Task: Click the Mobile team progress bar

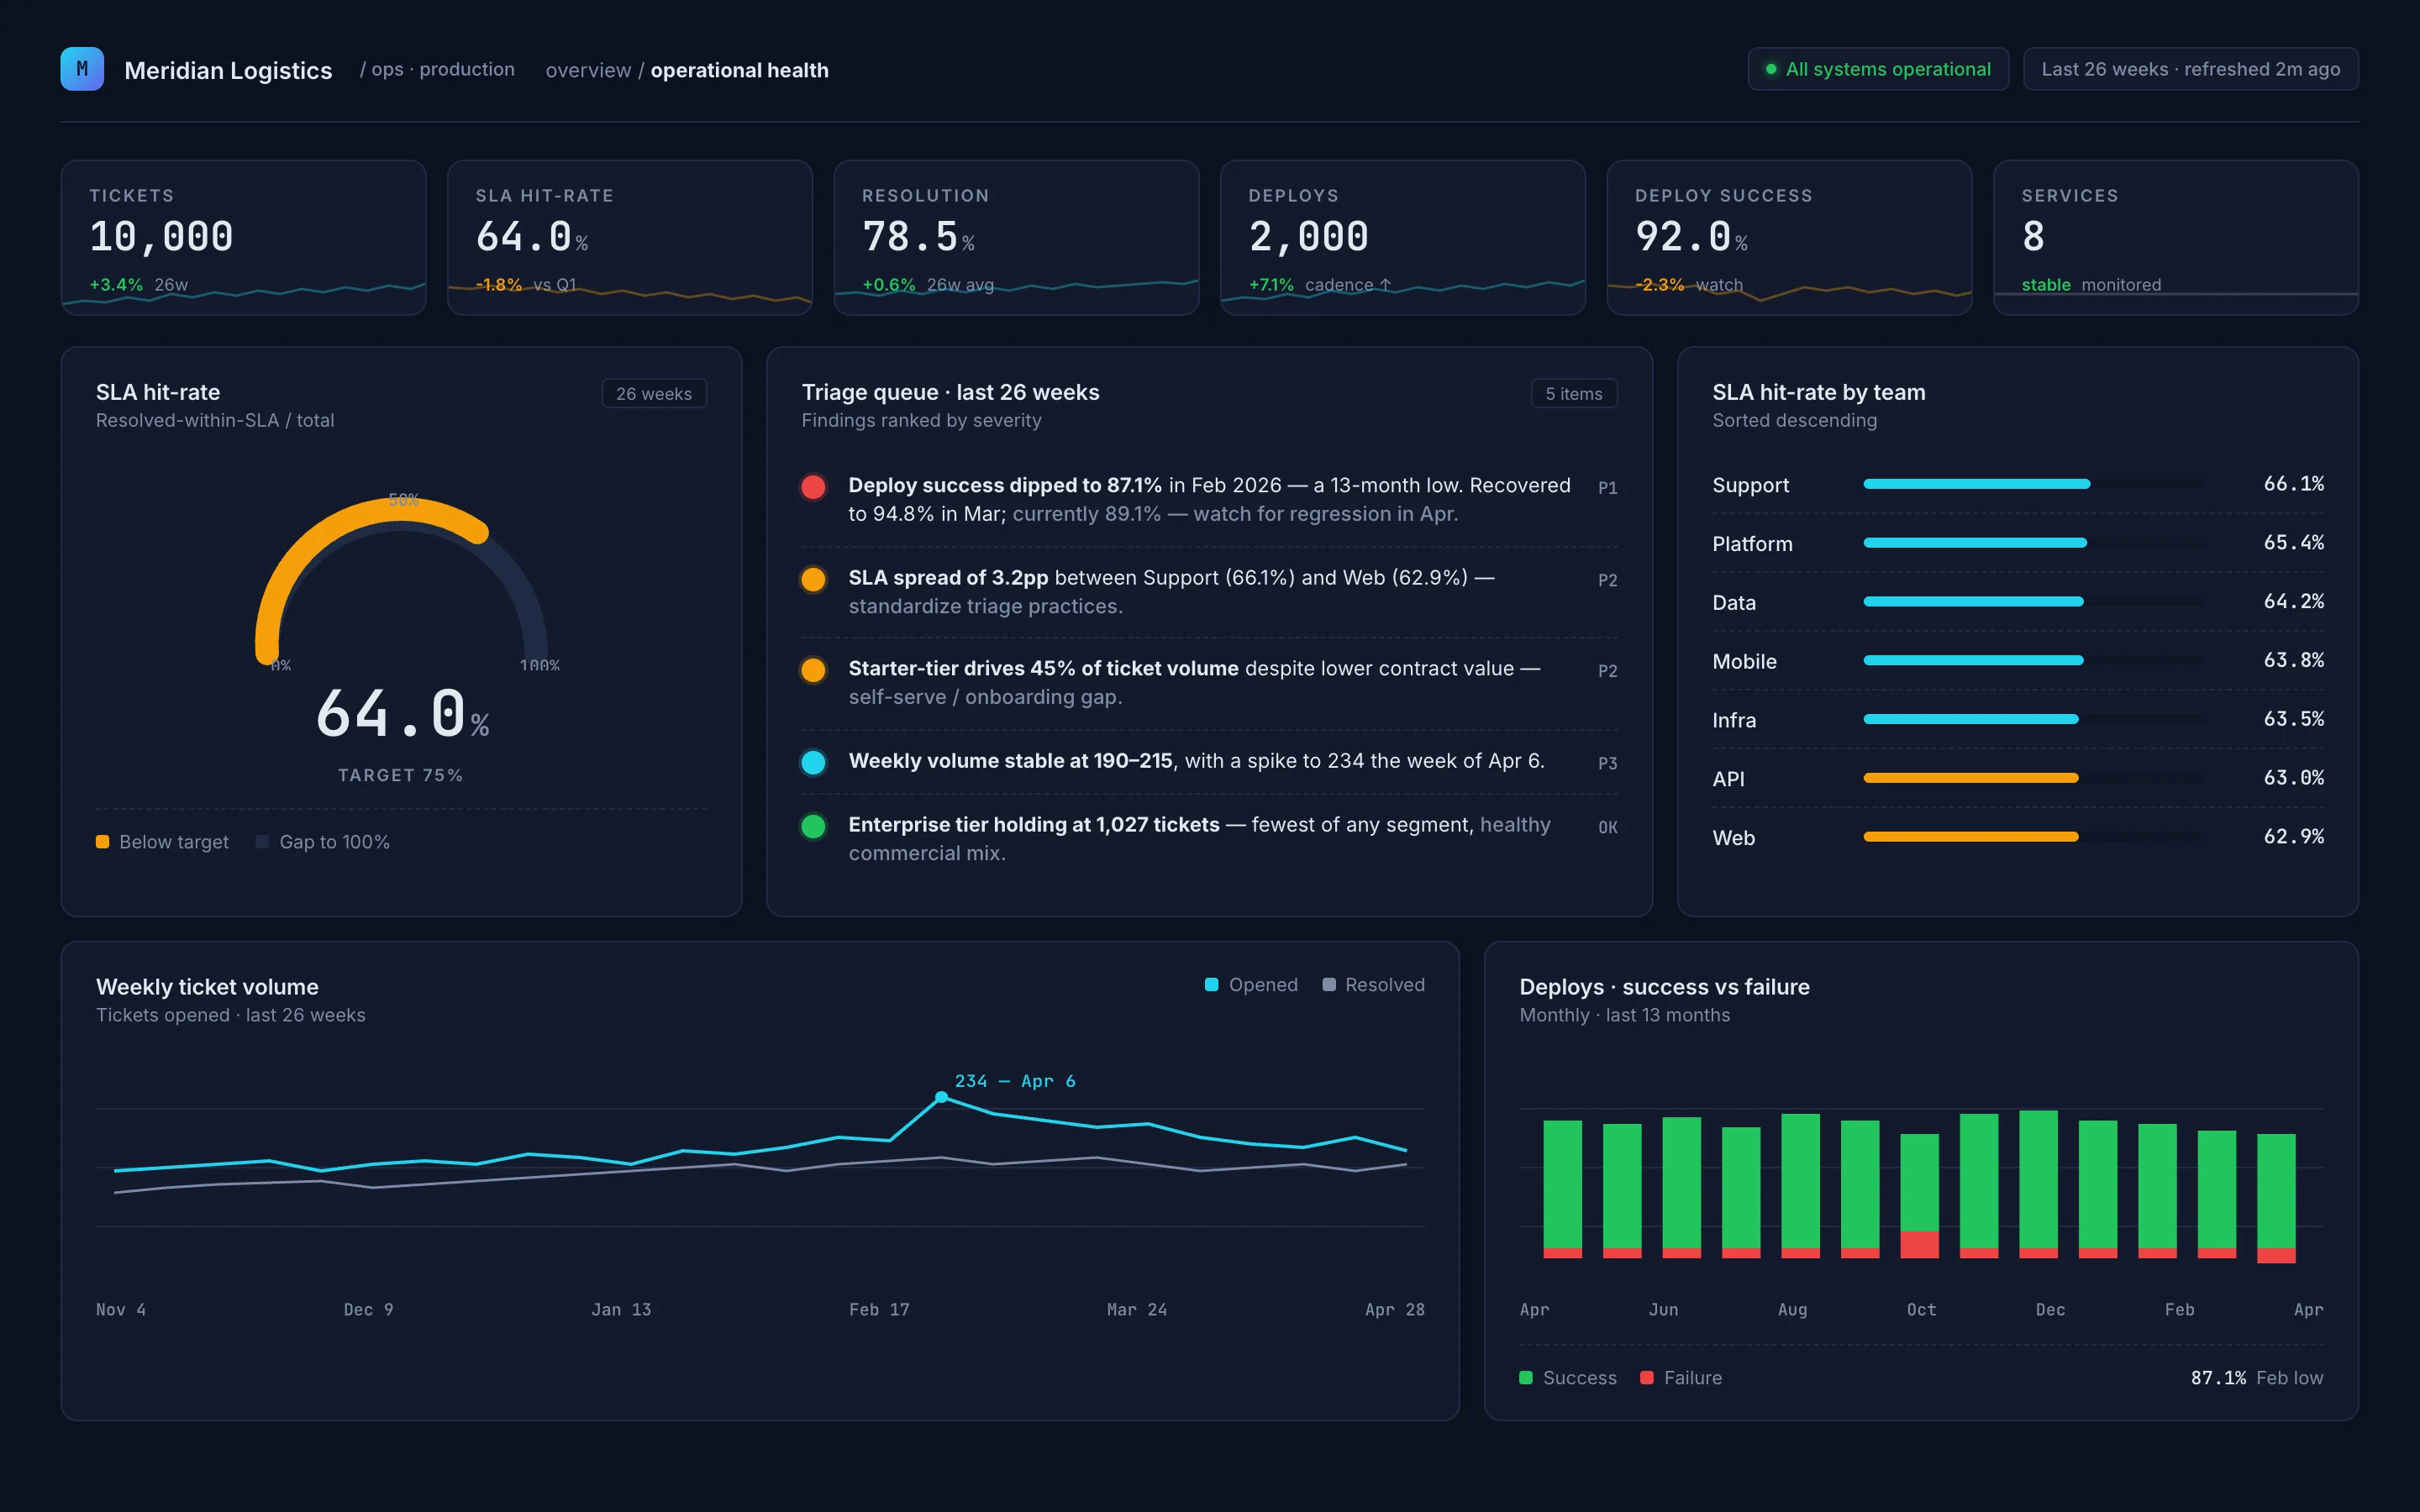Action: (1973, 660)
